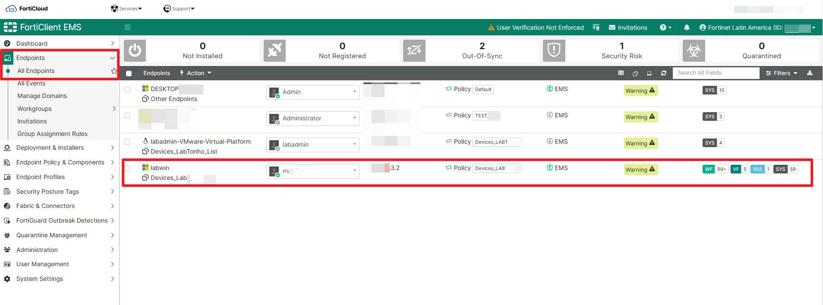The height and width of the screenshot is (305, 823).
Task: Click the Search All Fields box
Action: coord(716,73)
